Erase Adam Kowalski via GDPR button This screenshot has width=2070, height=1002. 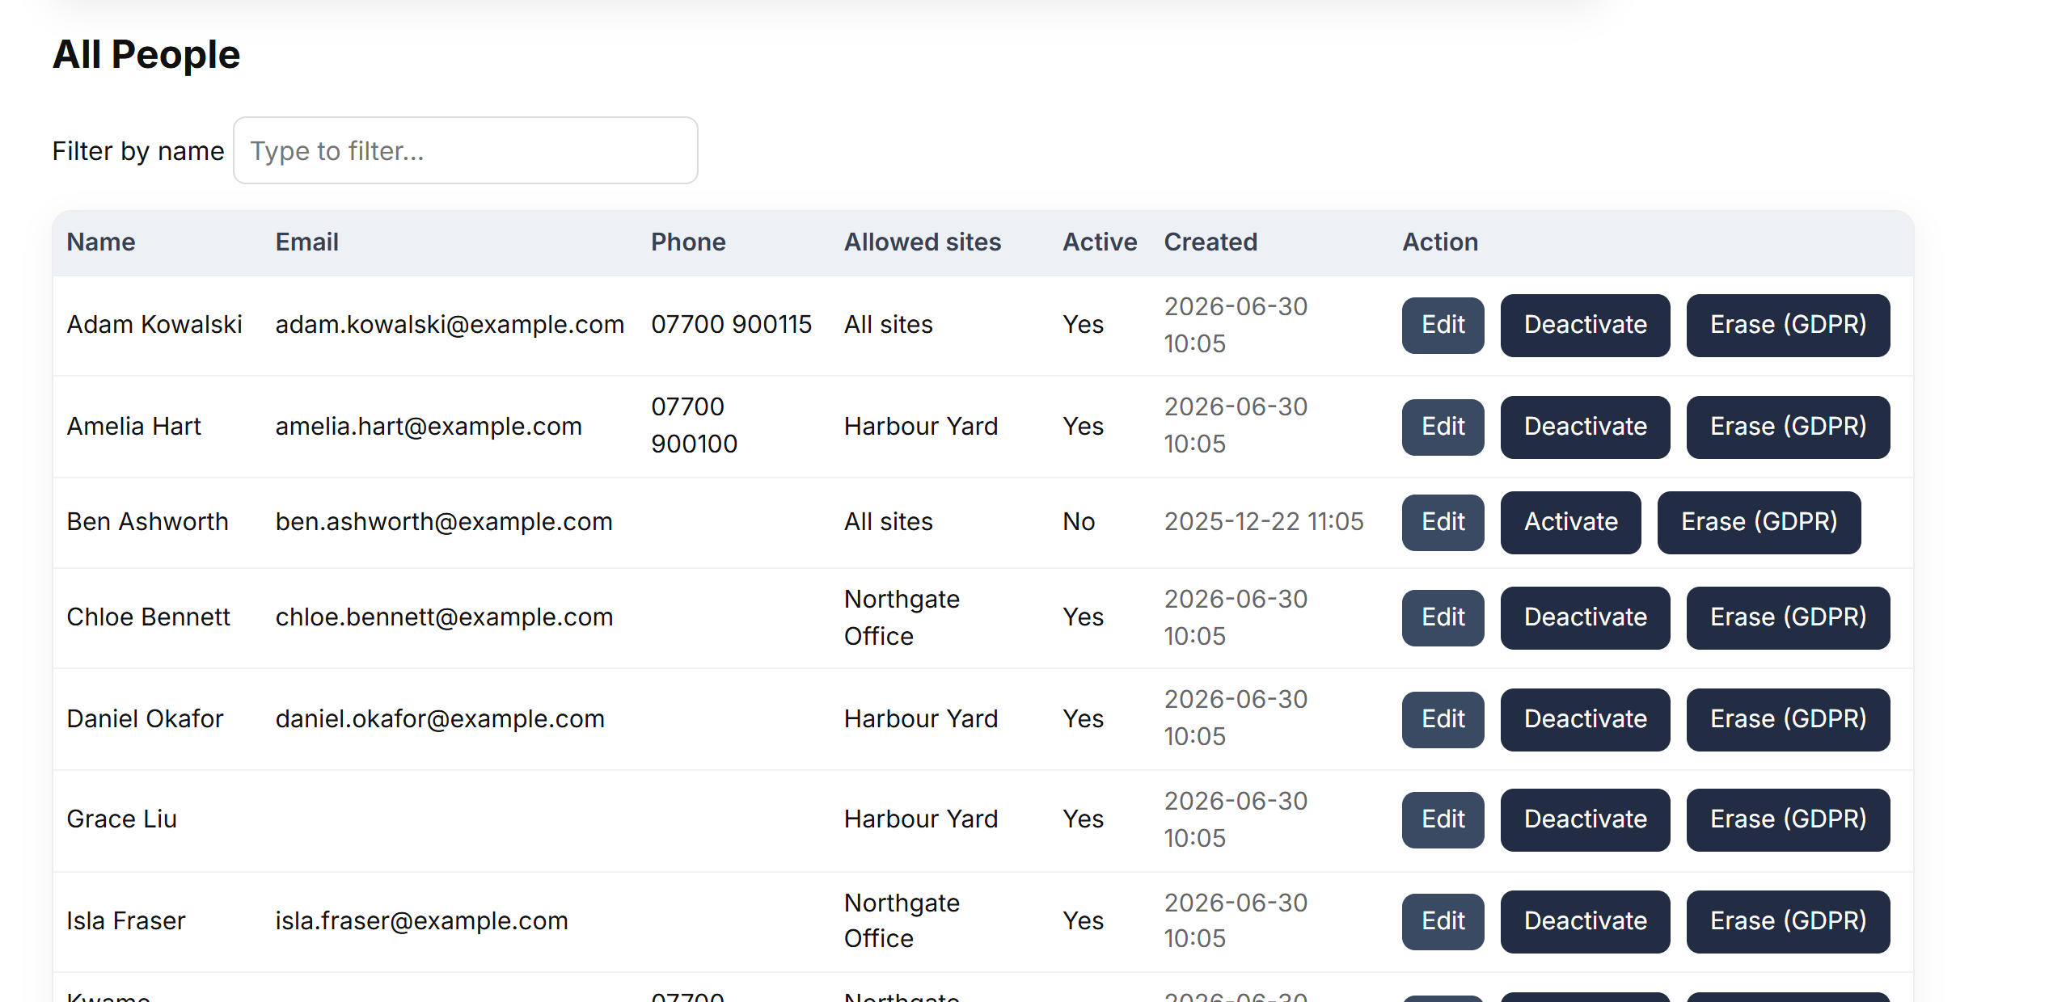pos(1789,325)
